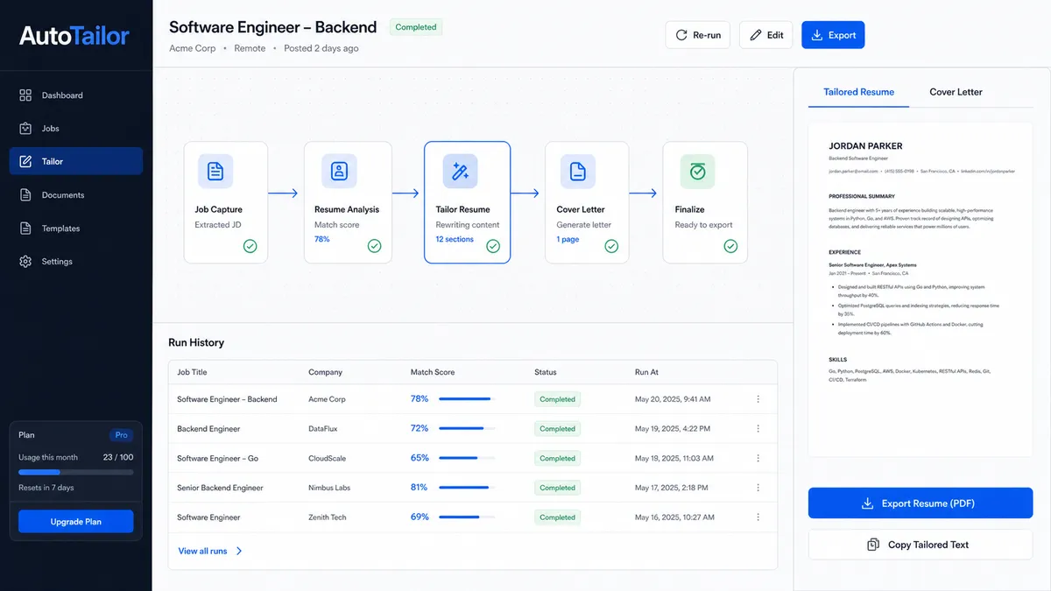Click the Templates page icon
Screen dimensions: 1051x591
(x=25, y=229)
